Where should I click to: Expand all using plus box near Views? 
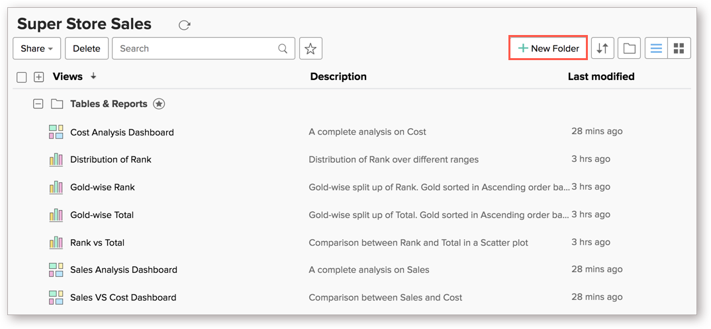pyautogui.click(x=39, y=77)
